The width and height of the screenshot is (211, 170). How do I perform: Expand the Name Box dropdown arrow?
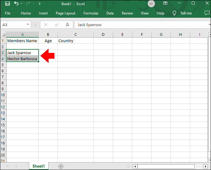[28, 24]
